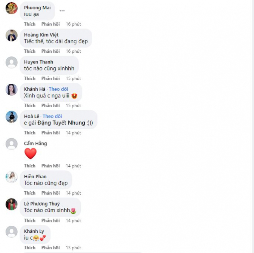Open the three-dot menu beside Phuong Mai's comment
The height and width of the screenshot is (253, 254).
62,11
